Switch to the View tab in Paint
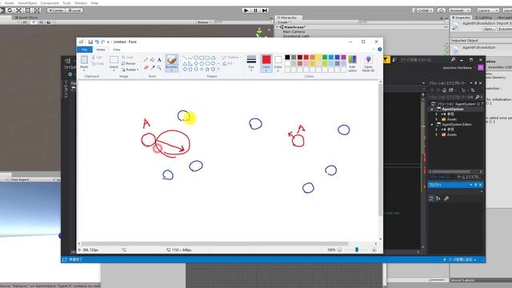The image size is (512, 288). click(117, 50)
